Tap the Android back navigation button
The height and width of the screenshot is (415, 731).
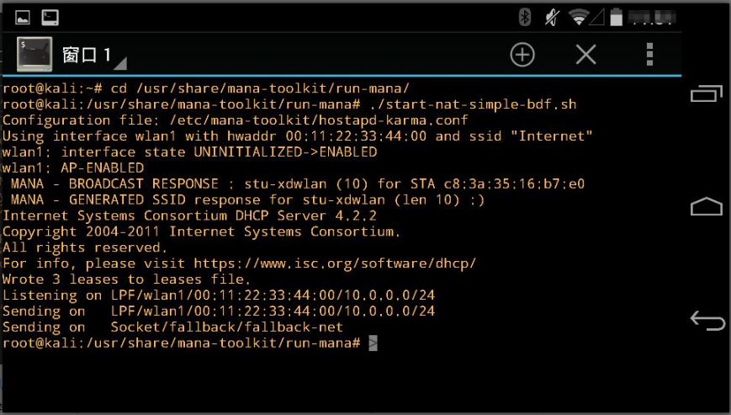tap(707, 321)
